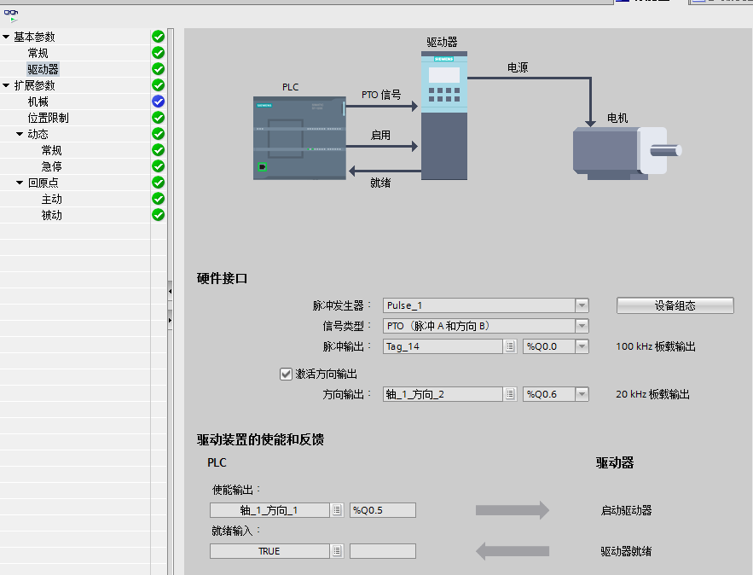753x575 pixels.
Task: Select 急停 under 动态 in the tree
Action: [x=51, y=166]
